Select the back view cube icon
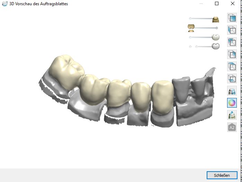This screenshot has width=242, height=182. pyautogui.click(x=232, y=42)
